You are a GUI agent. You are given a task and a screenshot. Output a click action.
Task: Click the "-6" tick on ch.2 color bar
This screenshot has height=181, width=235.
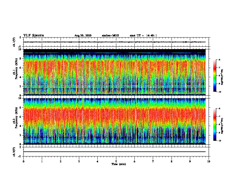pos(219,109)
